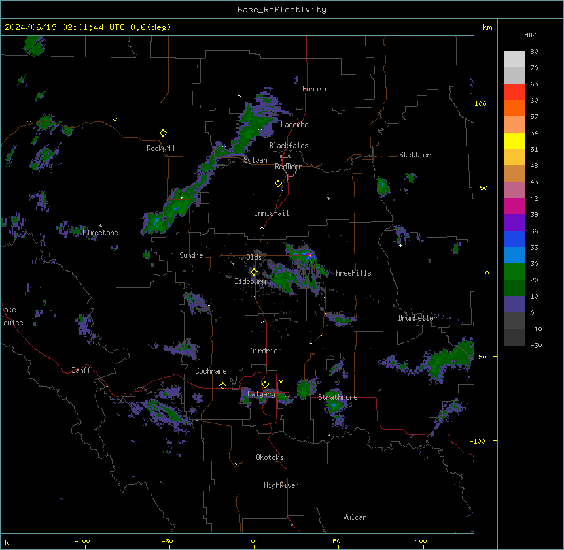Image resolution: width=564 pixels, height=550 pixels.
Task: Click the Ponoka city label
Action: click(314, 89)
